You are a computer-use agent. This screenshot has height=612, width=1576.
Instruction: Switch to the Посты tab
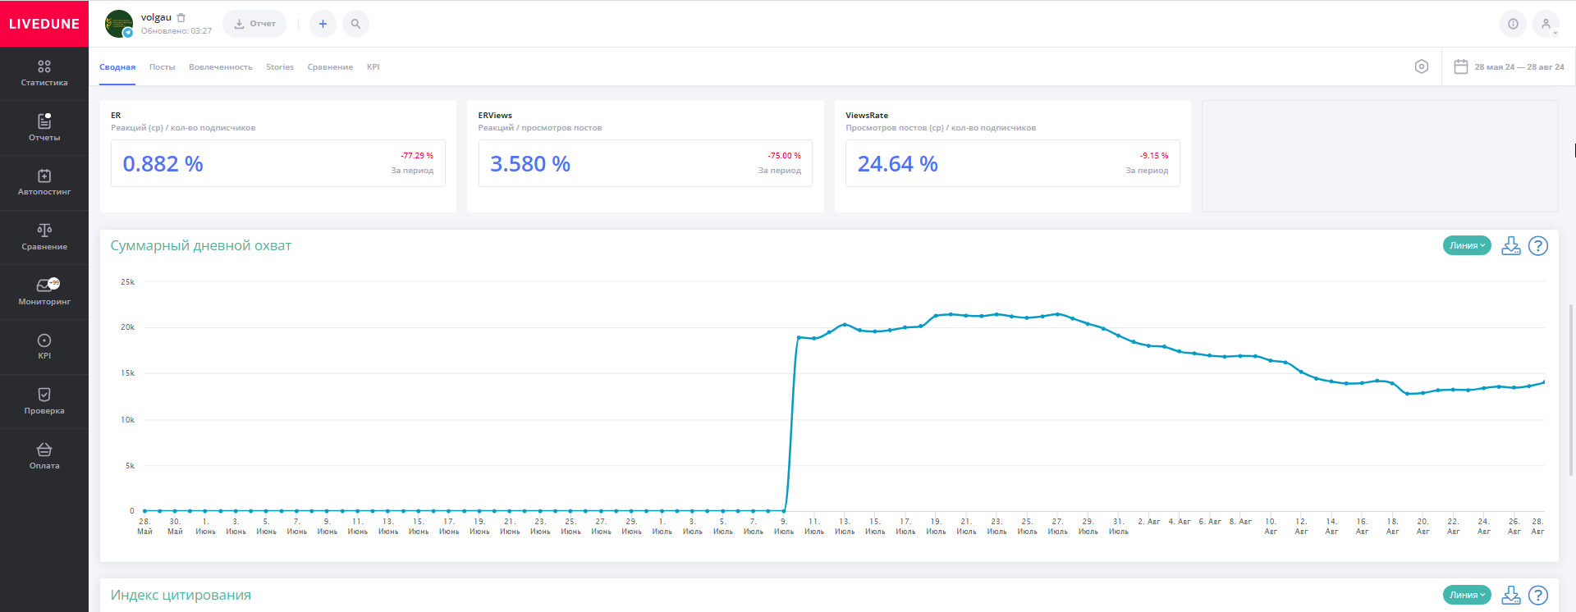[162, 67]
